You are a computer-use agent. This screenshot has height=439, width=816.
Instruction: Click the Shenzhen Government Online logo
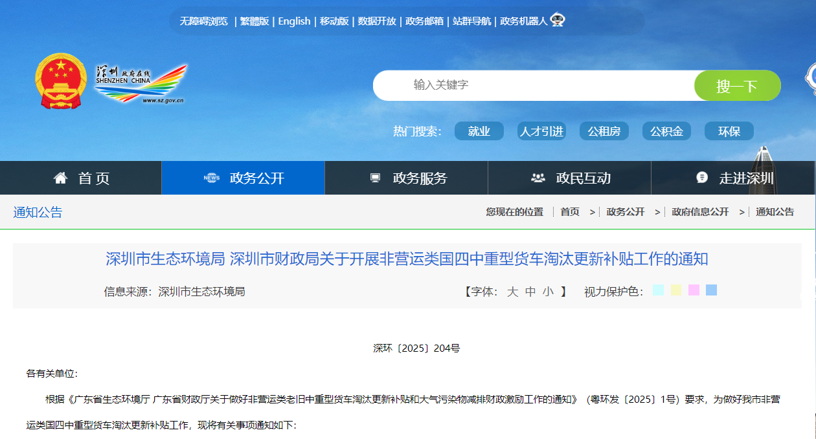141,84
